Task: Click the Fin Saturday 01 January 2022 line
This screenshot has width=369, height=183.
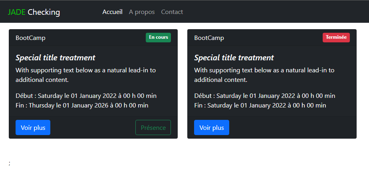Action: 260,105
